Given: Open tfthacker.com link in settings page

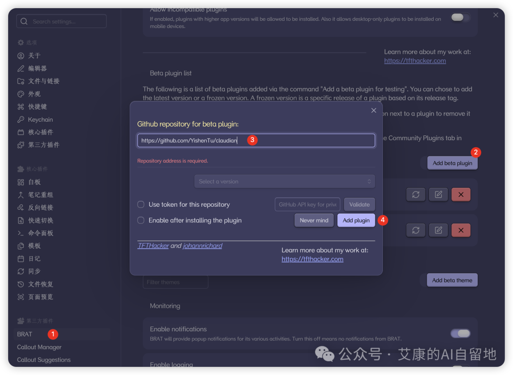Looking at the screenshot, I should pyautogui.click(x=415, y=61).
